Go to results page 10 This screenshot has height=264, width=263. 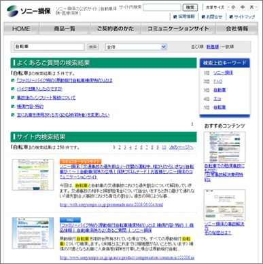point(164,147)
